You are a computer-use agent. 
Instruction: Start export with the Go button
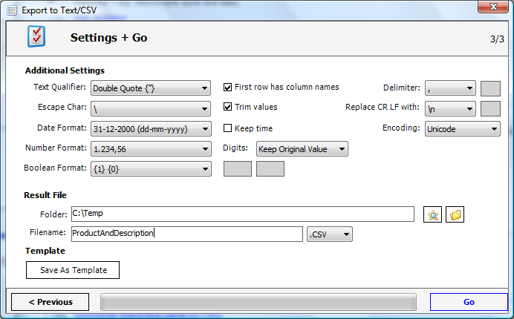pyautogui.click(x=469, y=302)
